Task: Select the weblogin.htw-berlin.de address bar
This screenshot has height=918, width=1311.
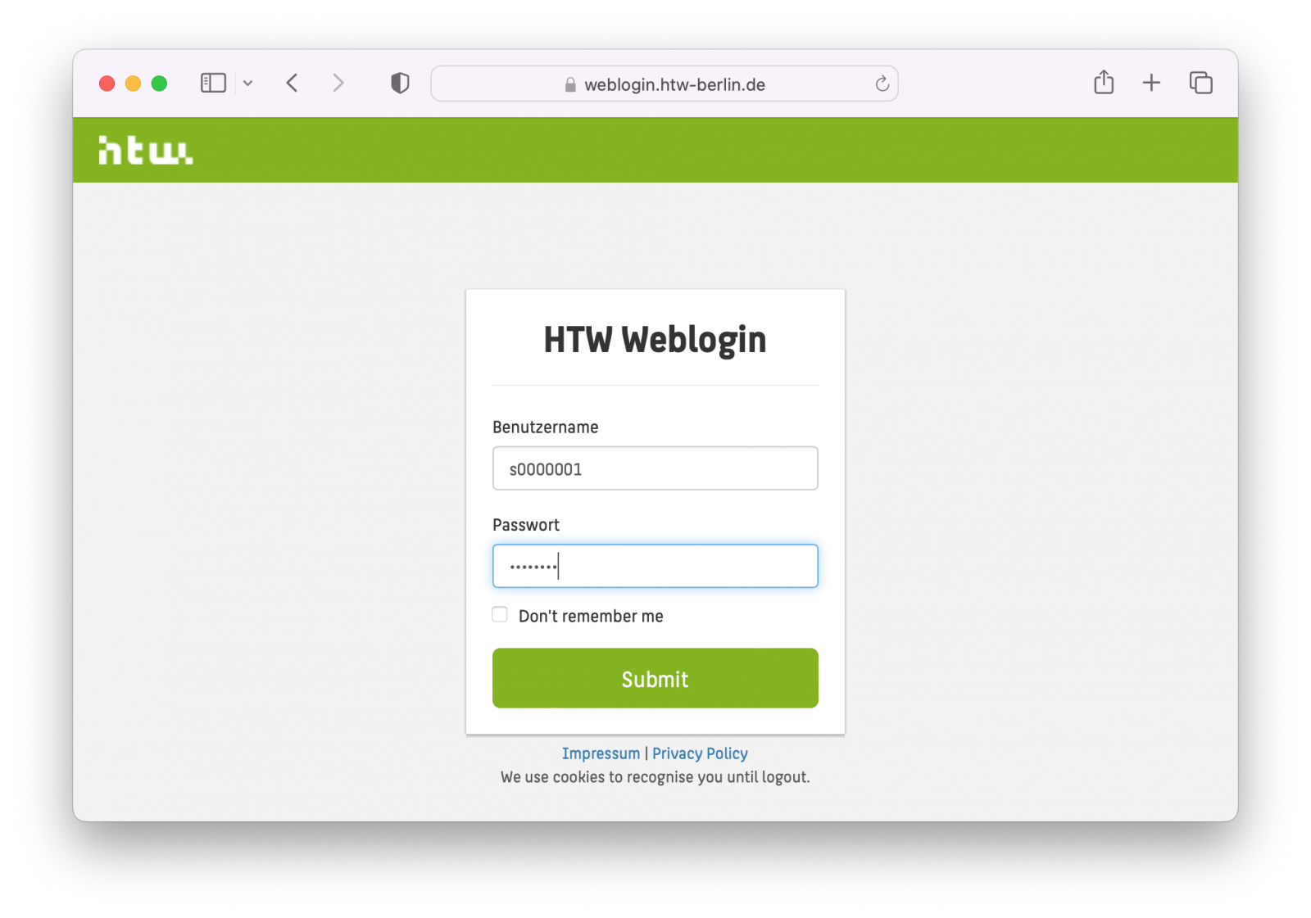Action: point(665,84)
